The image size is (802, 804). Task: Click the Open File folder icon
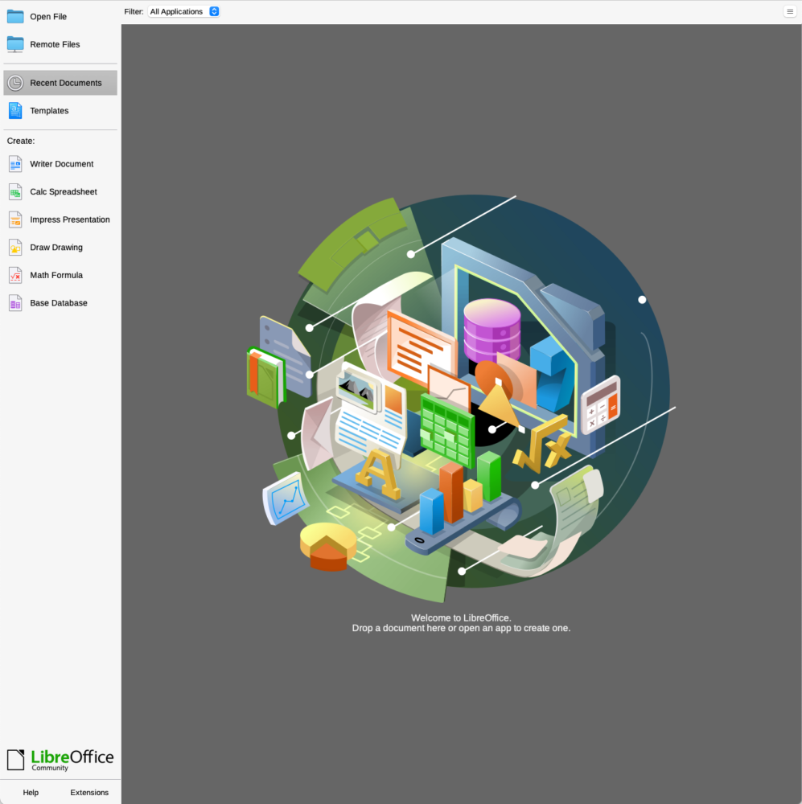click(15, 16)
